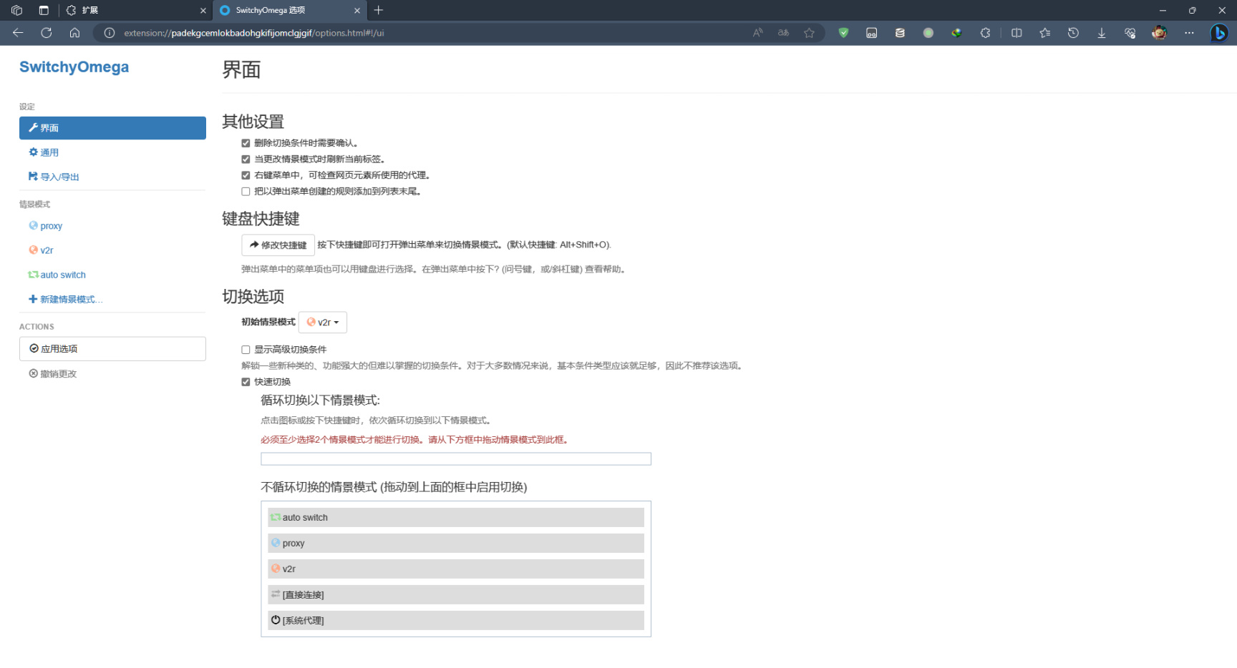Close the 扩展 tab
Image resolution: width=1237 pixels, height=668 pixels.
[203, 11]
